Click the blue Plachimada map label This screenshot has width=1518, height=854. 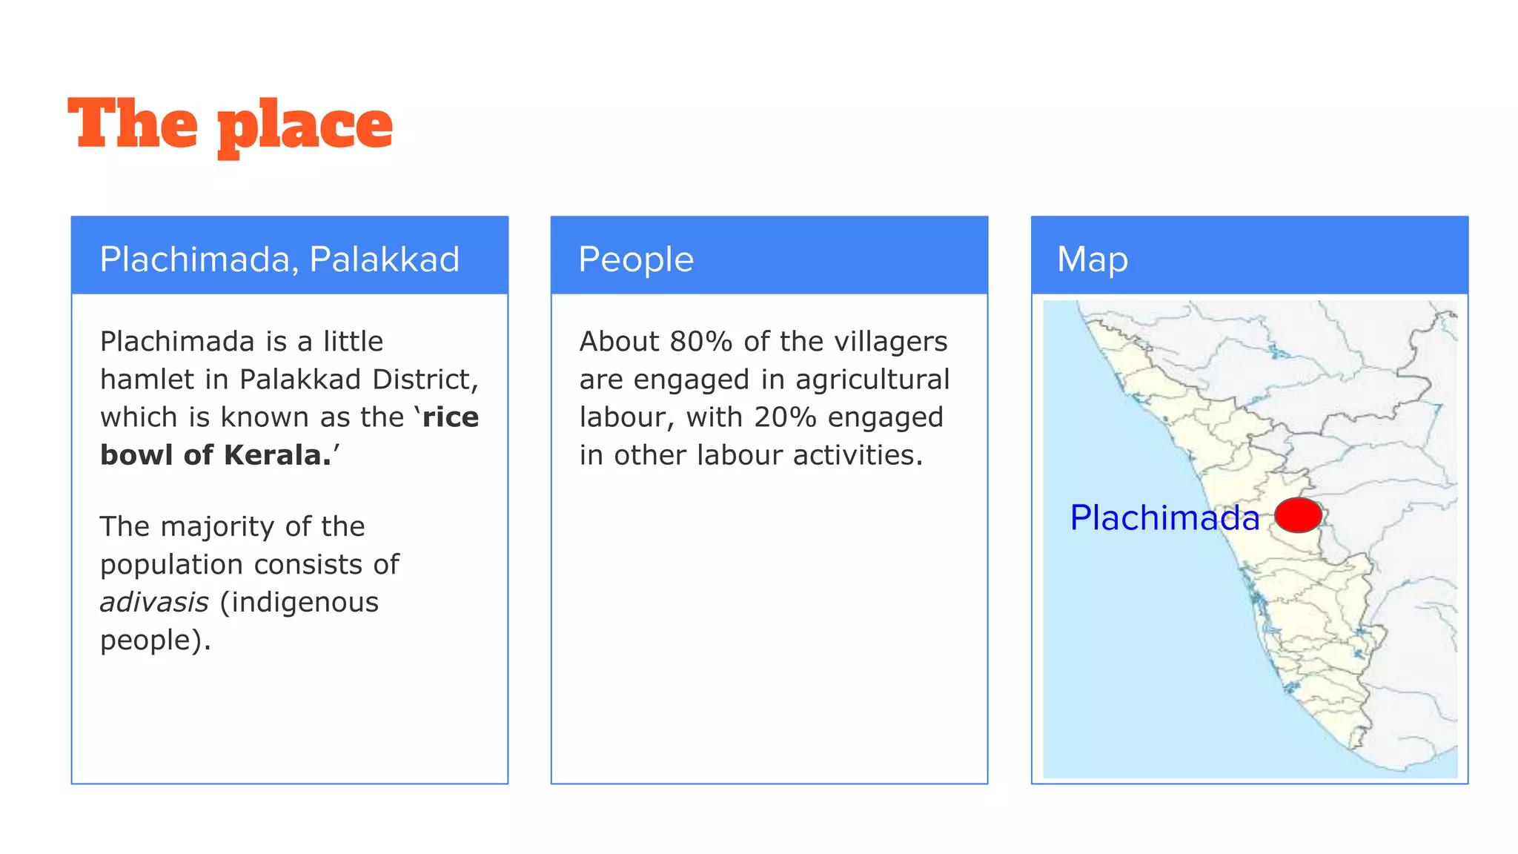tap(1164, 517)
